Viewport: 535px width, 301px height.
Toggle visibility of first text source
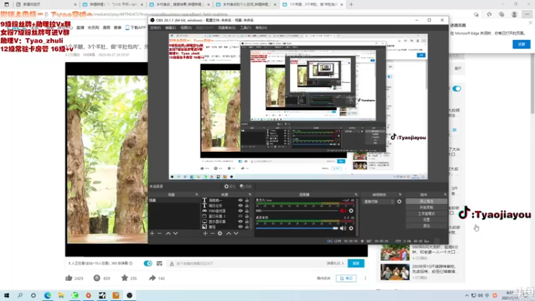pyautogui.click(x=240, y=200)
